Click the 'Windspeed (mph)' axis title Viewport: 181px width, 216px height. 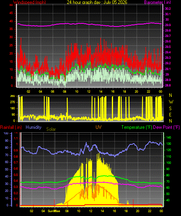[x=30, y=2]
